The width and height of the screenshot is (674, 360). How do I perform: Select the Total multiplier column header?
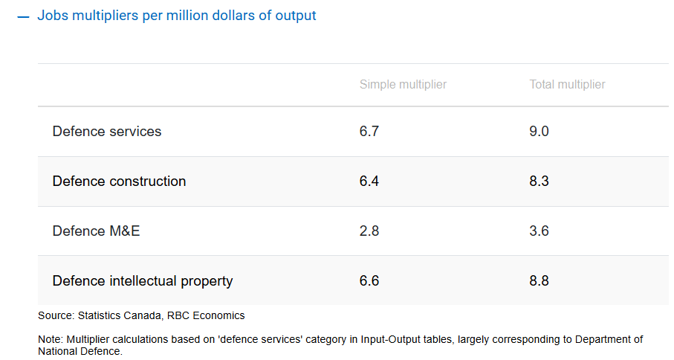[x=567, y=85]
